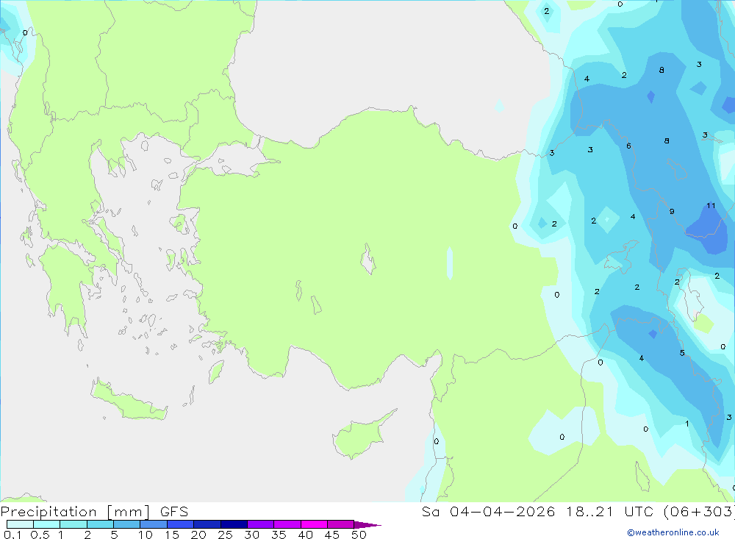Click the legend label "30"
Image resolution: width=735 pixels, height=539 pixels.
coord(251,535)
